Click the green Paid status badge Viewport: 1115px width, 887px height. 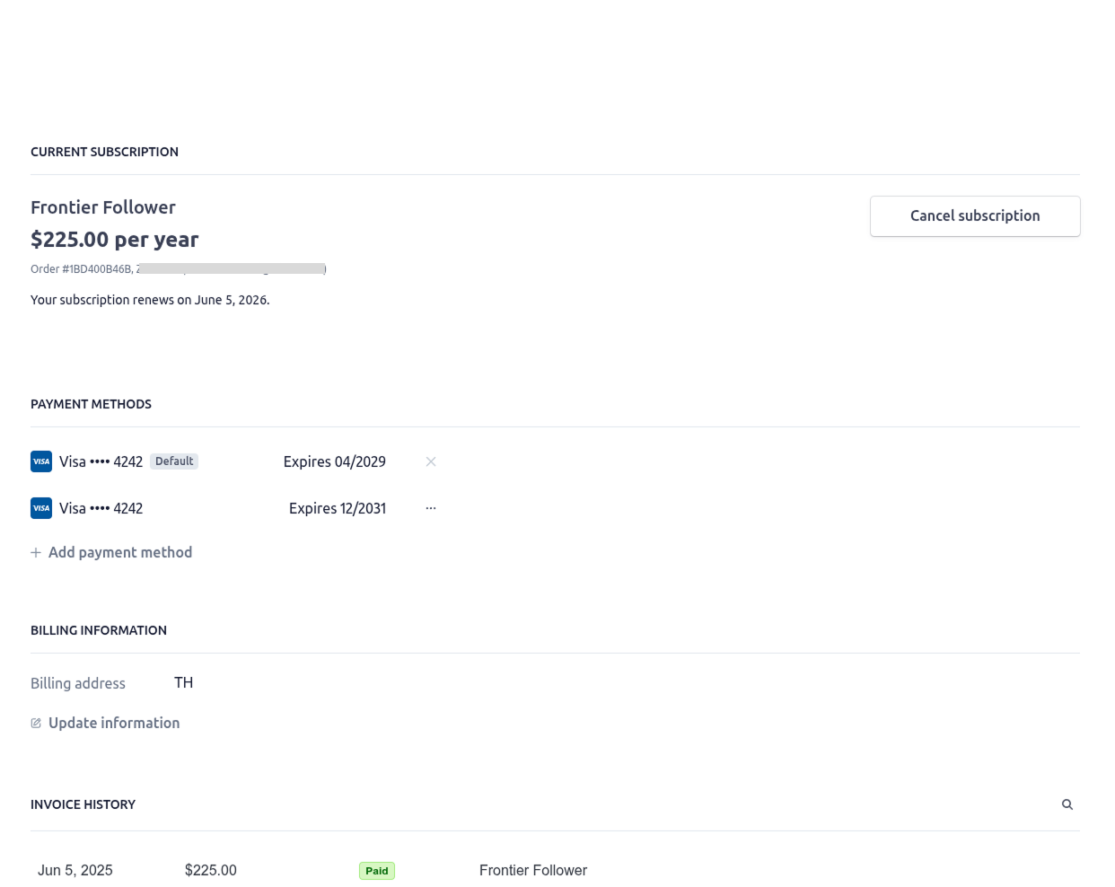(x=377, y=871)
